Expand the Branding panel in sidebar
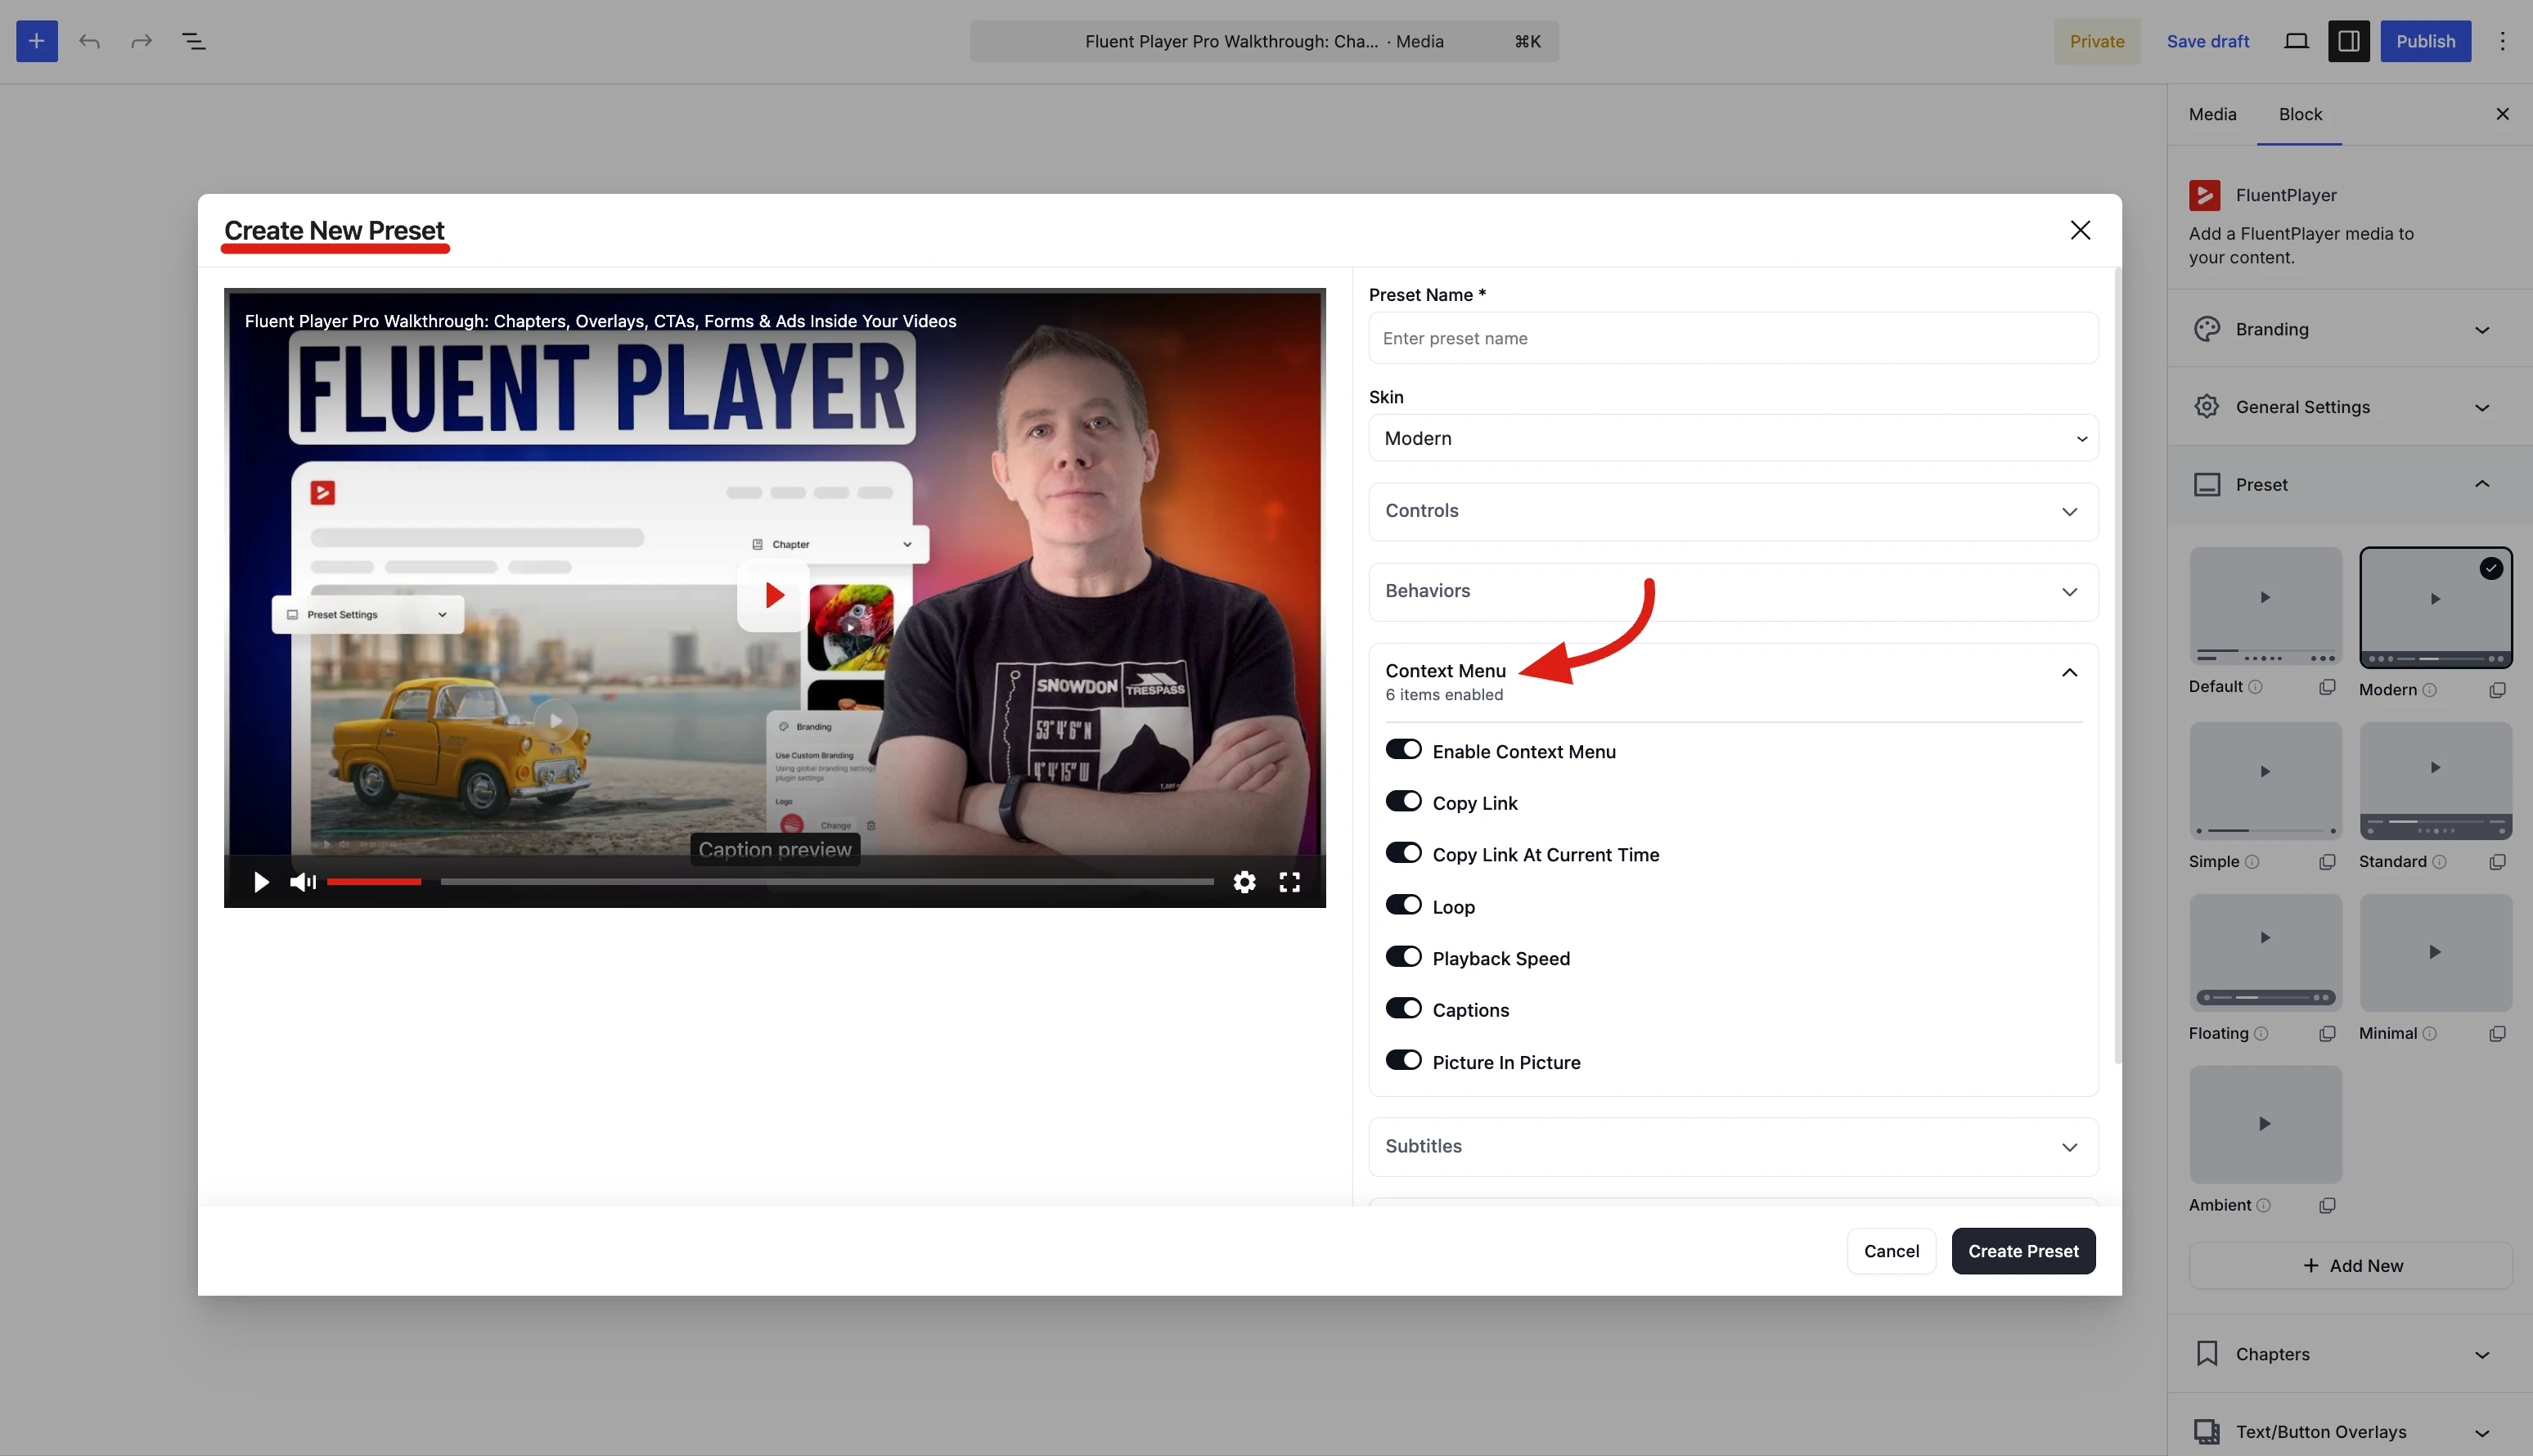The width and height of the screenshot is (2533, 1456). point(2349,329)
